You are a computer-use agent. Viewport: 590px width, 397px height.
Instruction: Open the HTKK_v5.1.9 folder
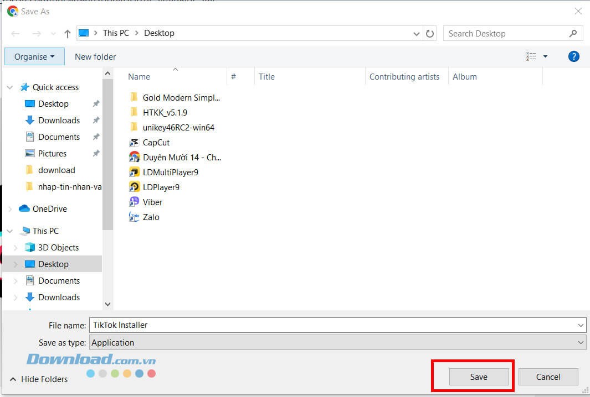[x=165, y=112]
